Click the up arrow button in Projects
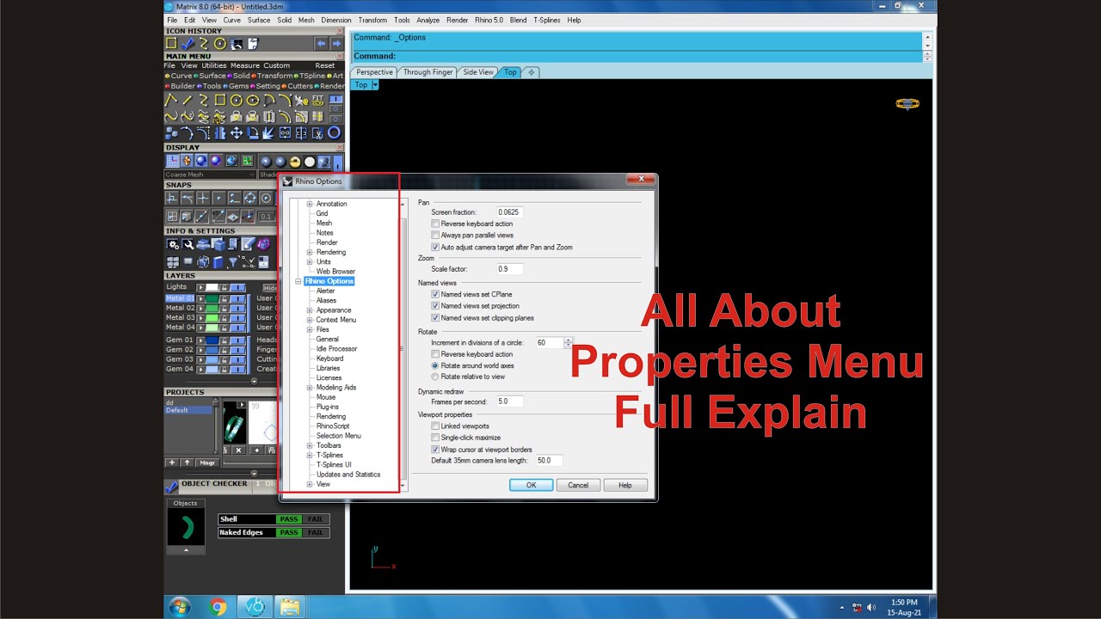Image resolution: width=1101 pixels, height=619 pixels. coord(187,463)
